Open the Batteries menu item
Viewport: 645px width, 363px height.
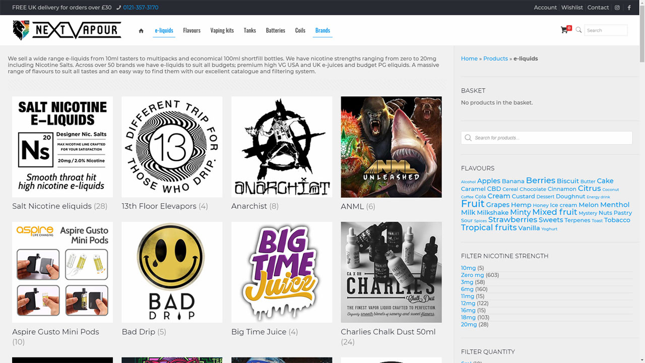276,30
